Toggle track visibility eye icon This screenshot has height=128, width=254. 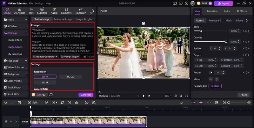[x=11, y=121]
